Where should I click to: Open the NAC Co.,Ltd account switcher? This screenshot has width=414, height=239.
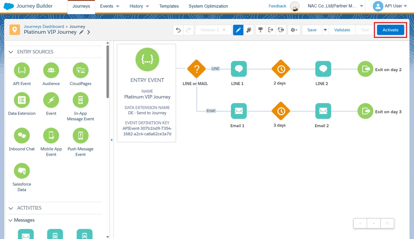[x=336, y=6]
